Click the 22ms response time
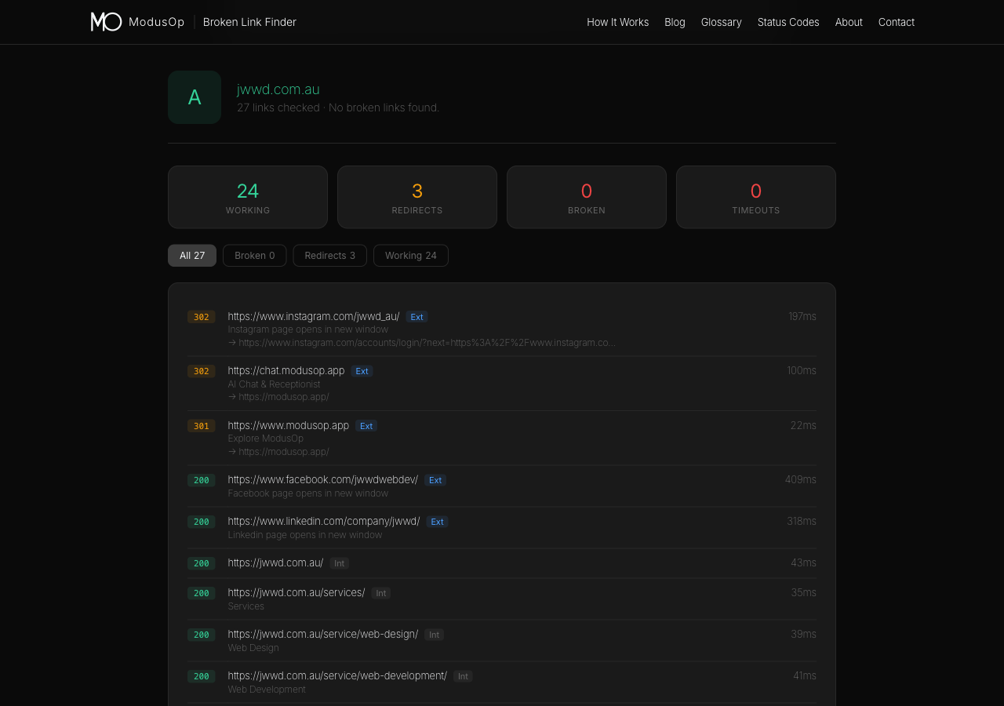Image resolution: width=1004 pixels, height=706 pixels. tap(803, 425)
